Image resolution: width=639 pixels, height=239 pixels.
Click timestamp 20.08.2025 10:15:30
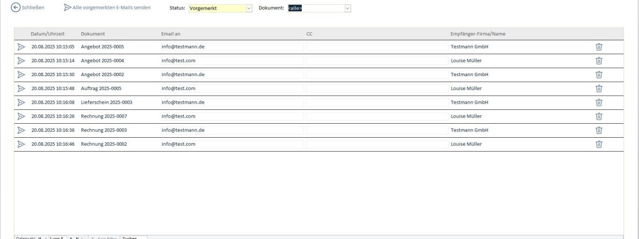click(53, 75)
